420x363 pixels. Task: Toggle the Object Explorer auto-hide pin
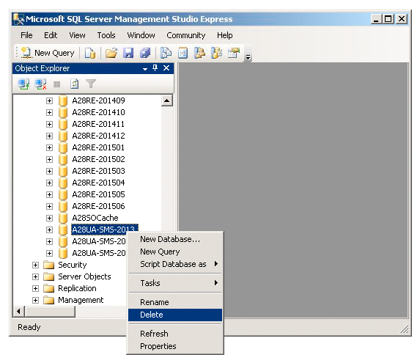[x=155, y=68]
